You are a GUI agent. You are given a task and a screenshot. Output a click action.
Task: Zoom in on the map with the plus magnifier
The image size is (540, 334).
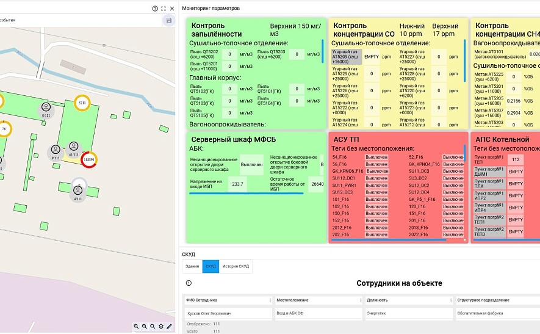[x=136, y=326]
